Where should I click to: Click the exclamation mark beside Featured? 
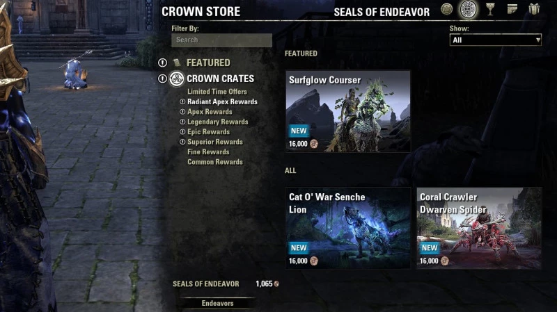(x=162, y=63)
